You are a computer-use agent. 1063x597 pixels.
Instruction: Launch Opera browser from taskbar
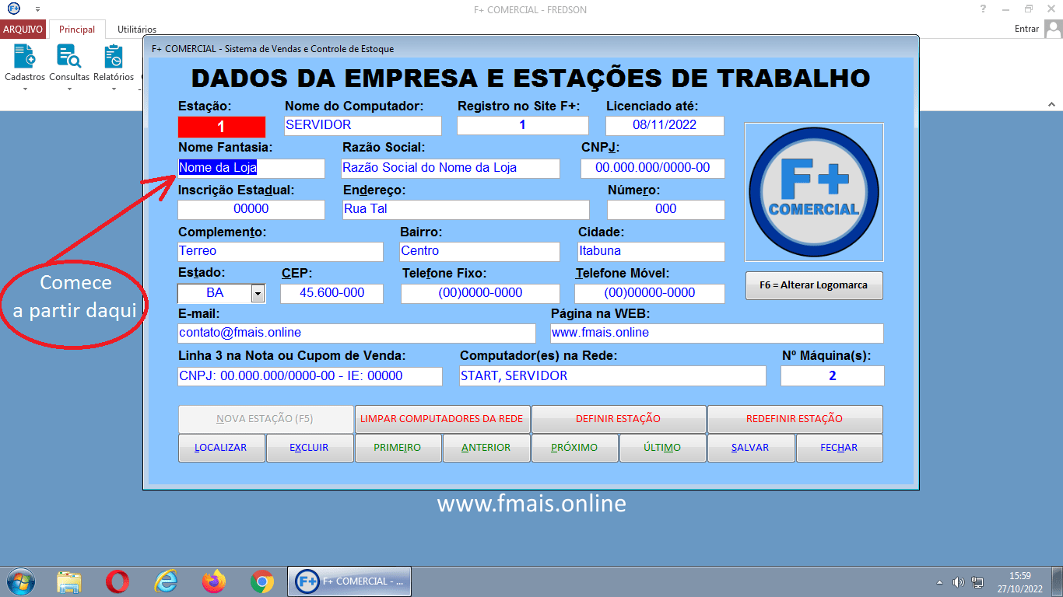pyautogui.click(x=118, y=581)
